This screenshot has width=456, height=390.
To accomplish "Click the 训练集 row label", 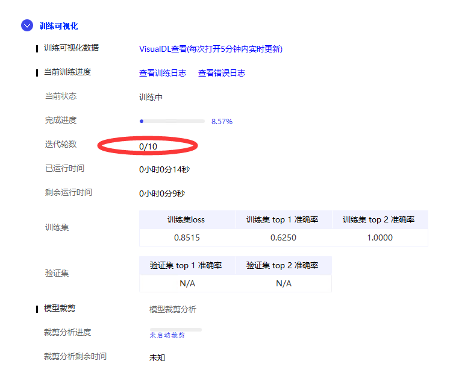I will (x=57, y=228).
